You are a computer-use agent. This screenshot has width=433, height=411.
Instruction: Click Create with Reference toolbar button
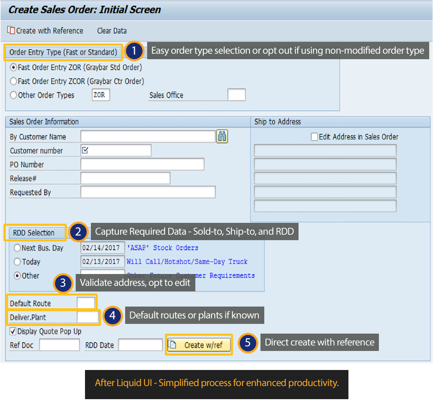[x=45, y=31]
